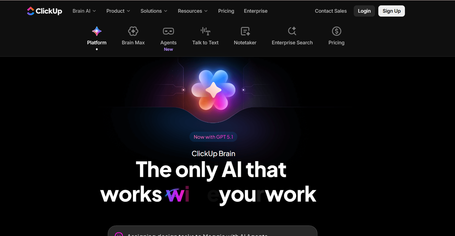The image size is (455, 236).
Task: Click the glowing Brain flower logo
Action: [213, 90]
